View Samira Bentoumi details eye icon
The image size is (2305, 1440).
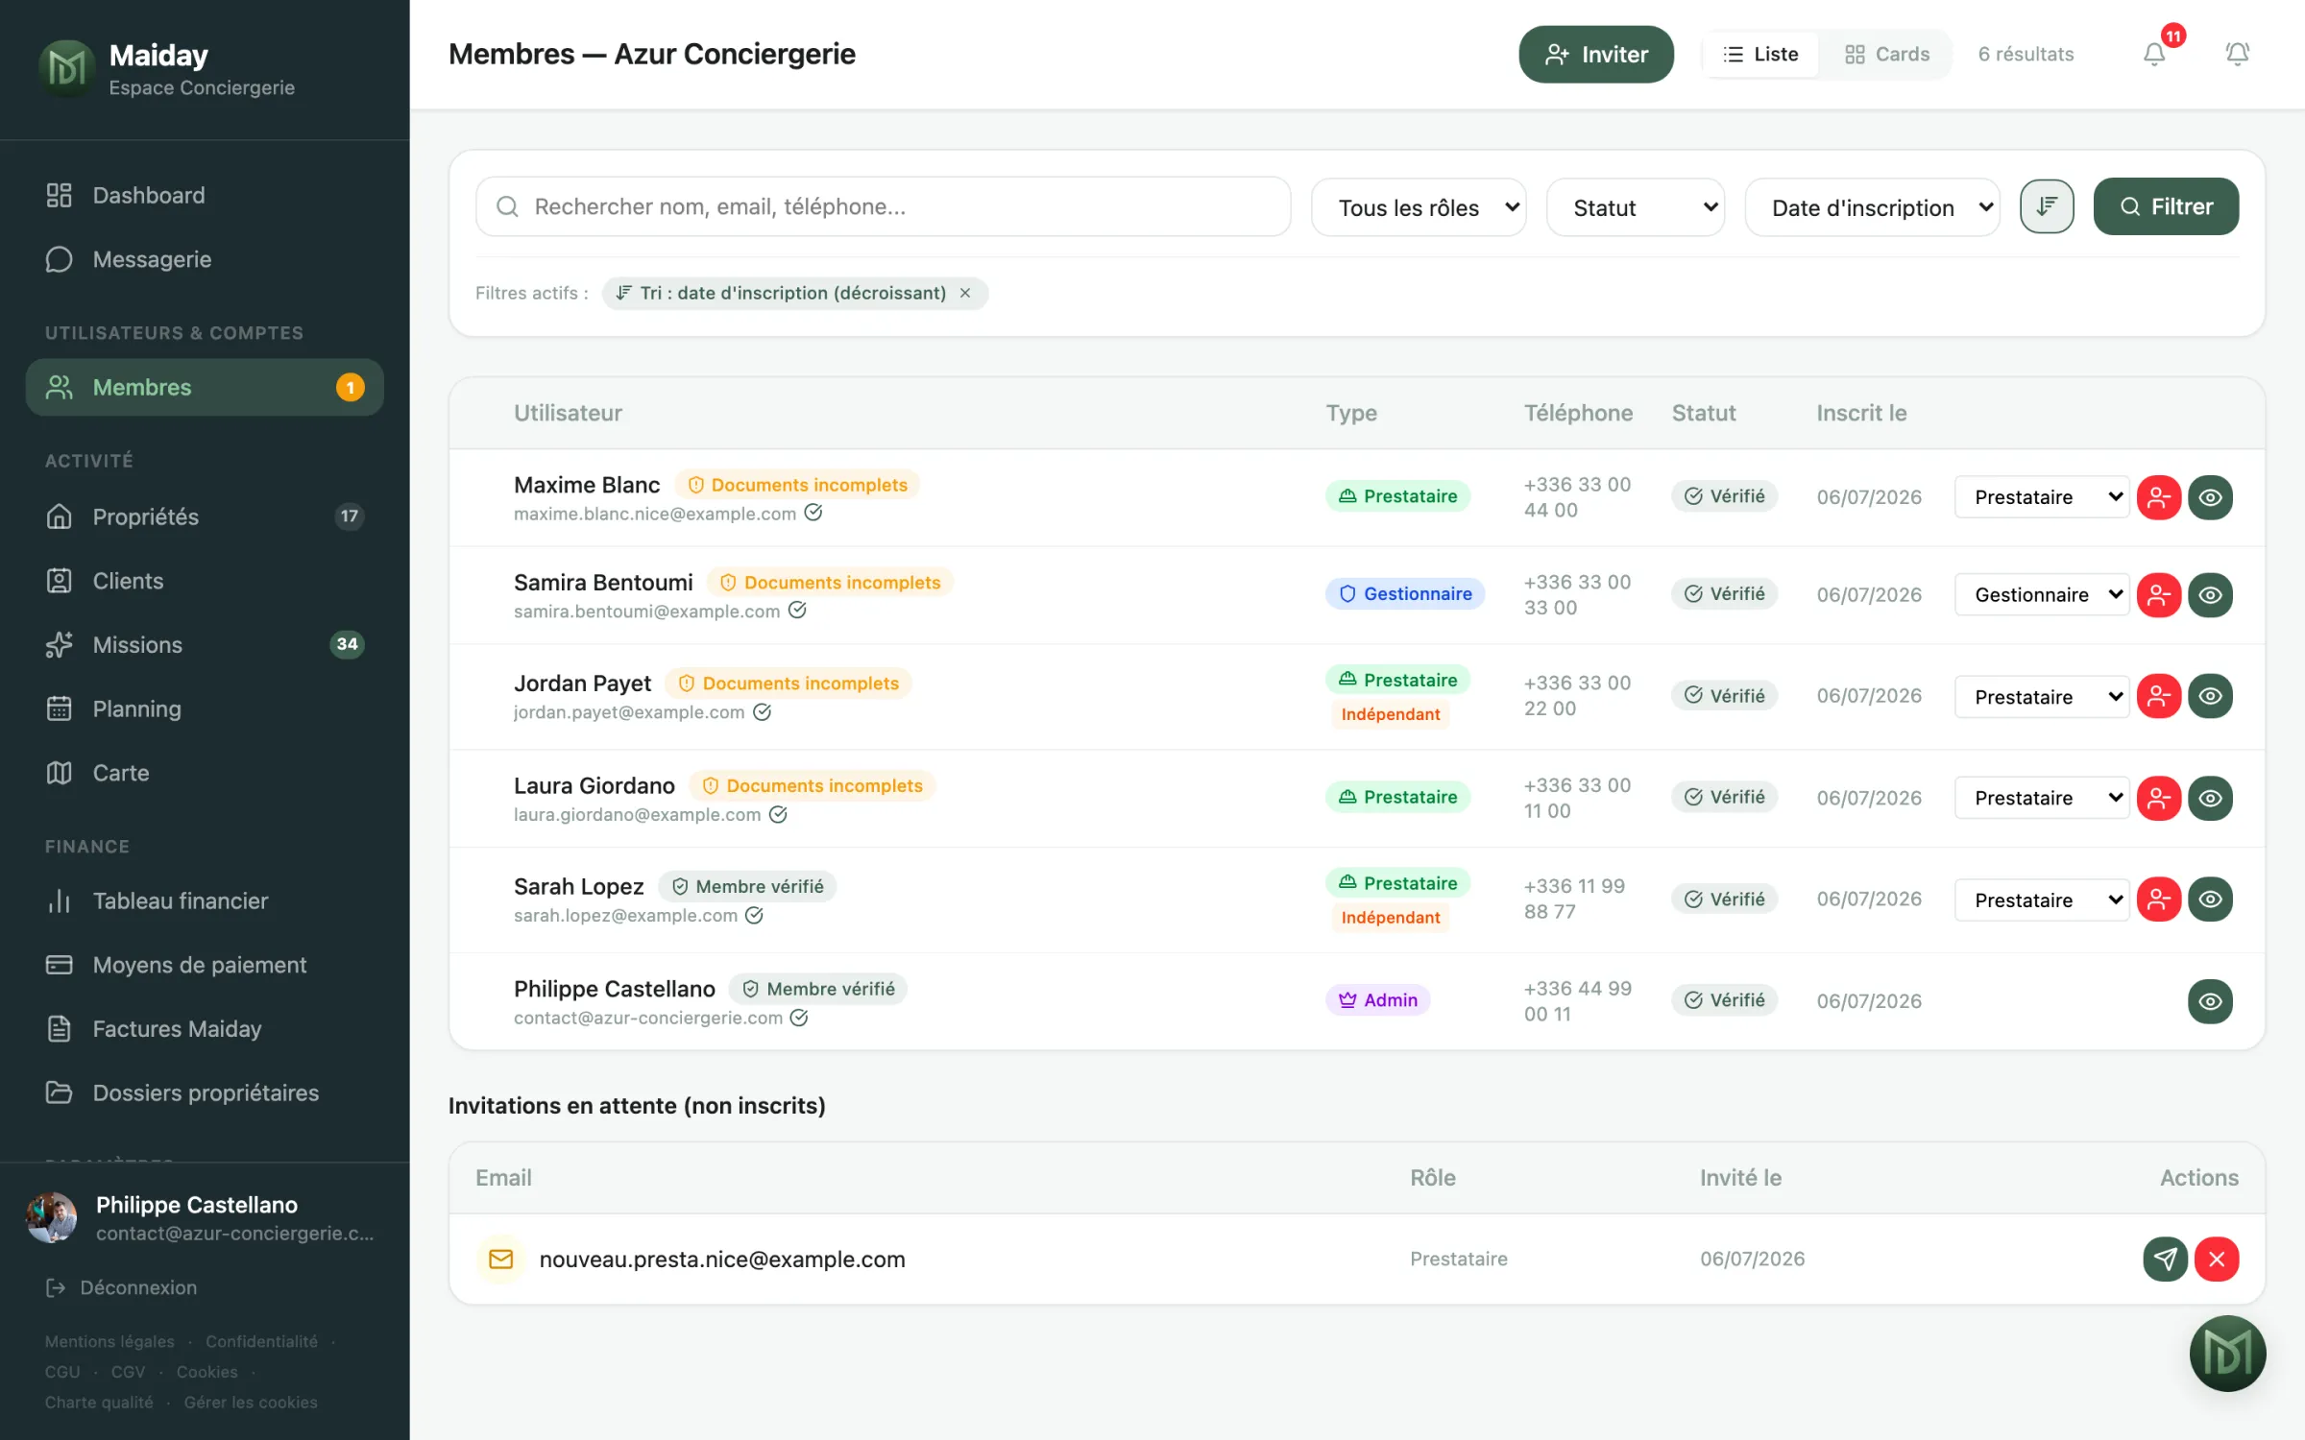click(x=2210, y=595)
